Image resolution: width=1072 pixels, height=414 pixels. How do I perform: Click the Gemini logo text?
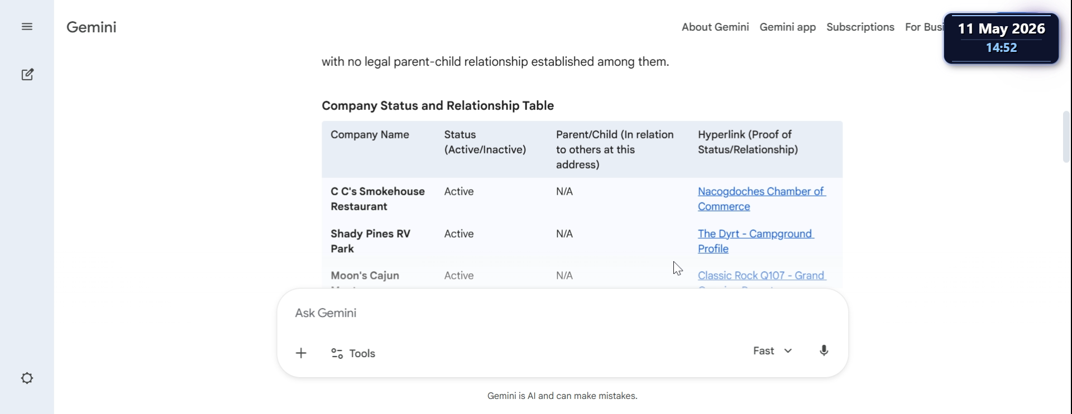[92, 27]
